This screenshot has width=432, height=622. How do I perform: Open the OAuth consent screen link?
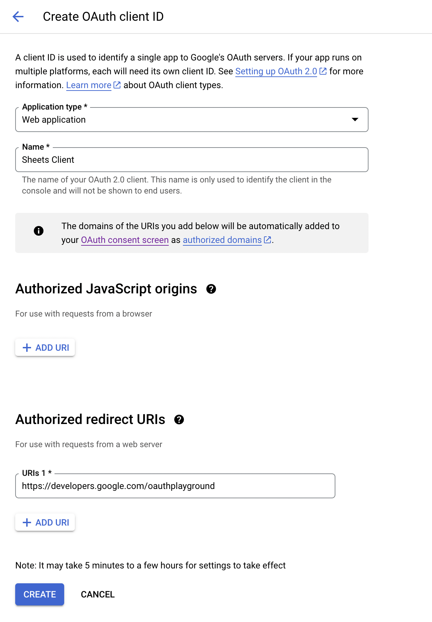tap(125, 240)
